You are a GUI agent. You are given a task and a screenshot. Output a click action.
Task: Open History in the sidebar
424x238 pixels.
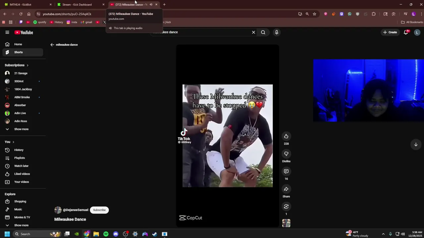click(23, 150)
